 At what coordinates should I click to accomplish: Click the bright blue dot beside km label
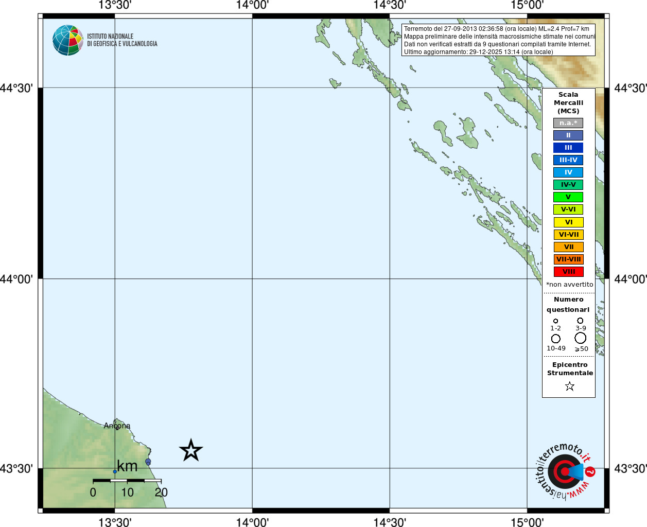click(115, 471)
